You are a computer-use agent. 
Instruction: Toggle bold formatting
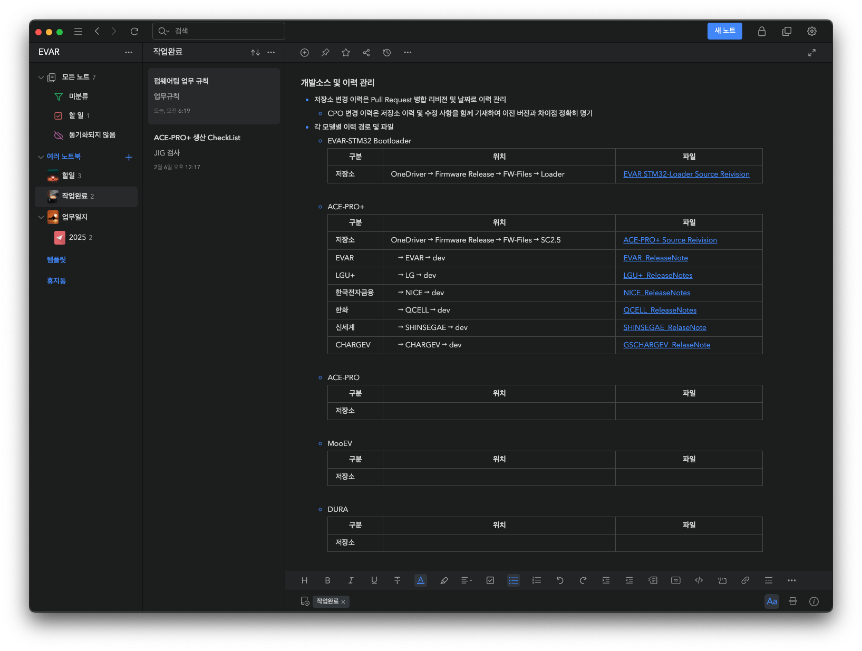coord(327,580)
